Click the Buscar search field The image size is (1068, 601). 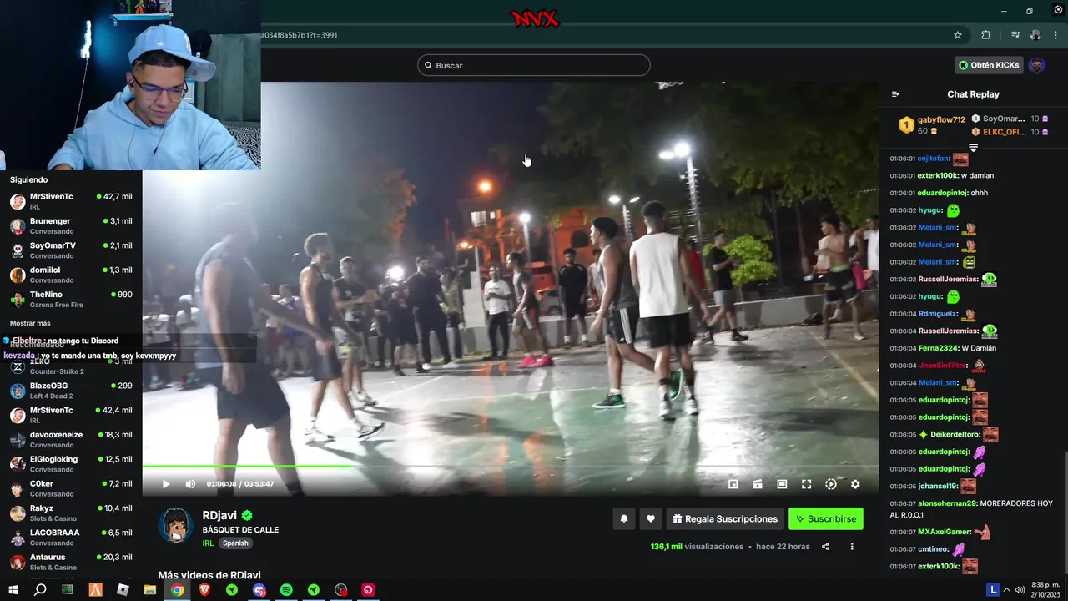[534, 65]
